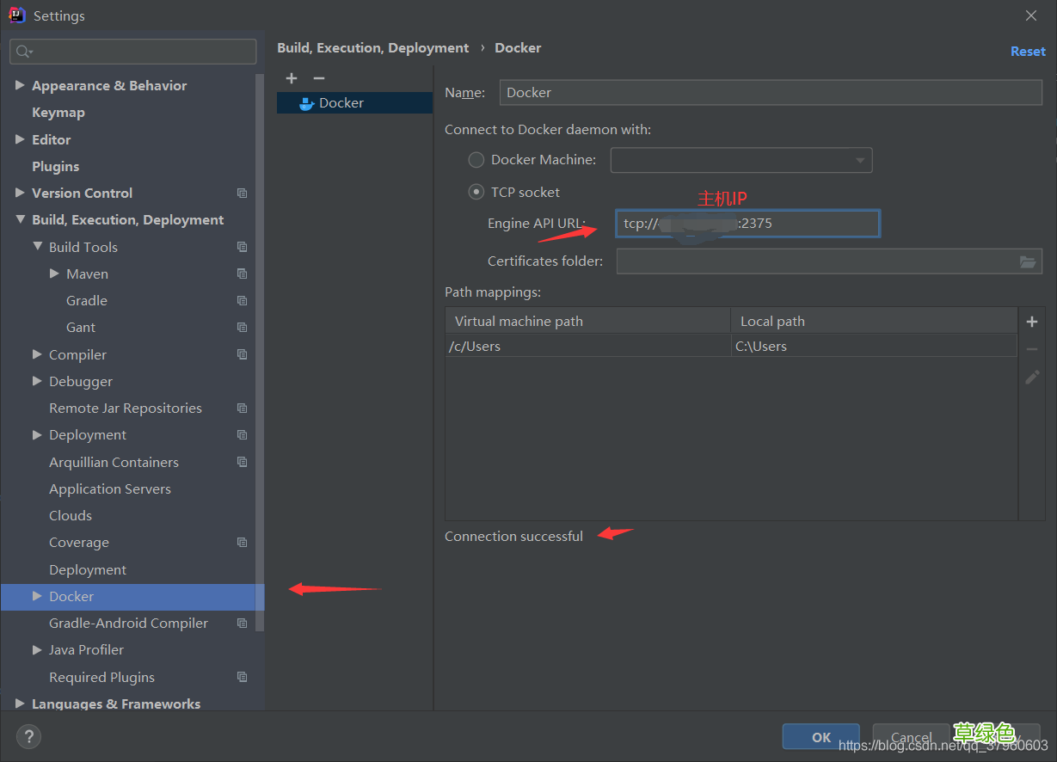Click the project-level icon beside Maven
The width and height of the screenshot is (1057, 762).
click(x=242, y=273)
